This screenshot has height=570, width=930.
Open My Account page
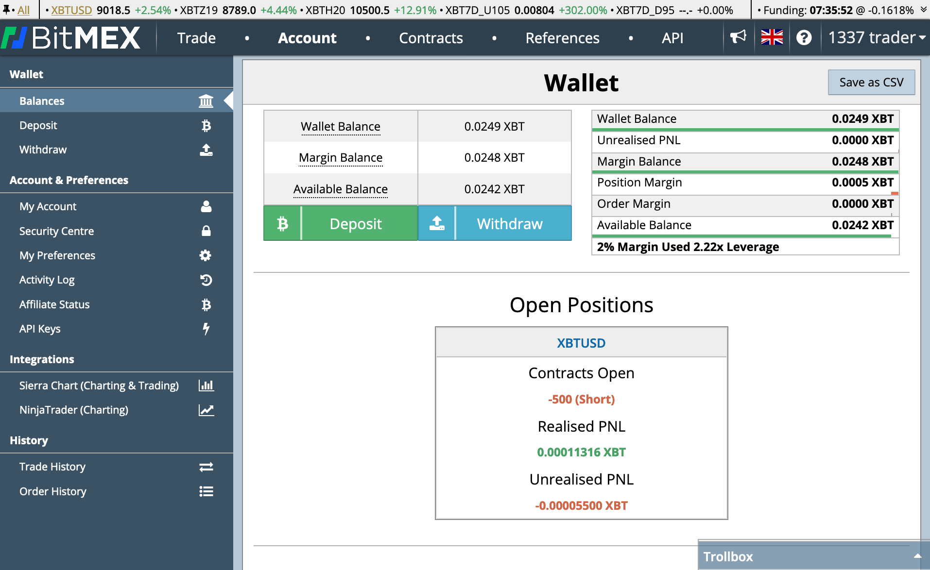click(117, 206)
